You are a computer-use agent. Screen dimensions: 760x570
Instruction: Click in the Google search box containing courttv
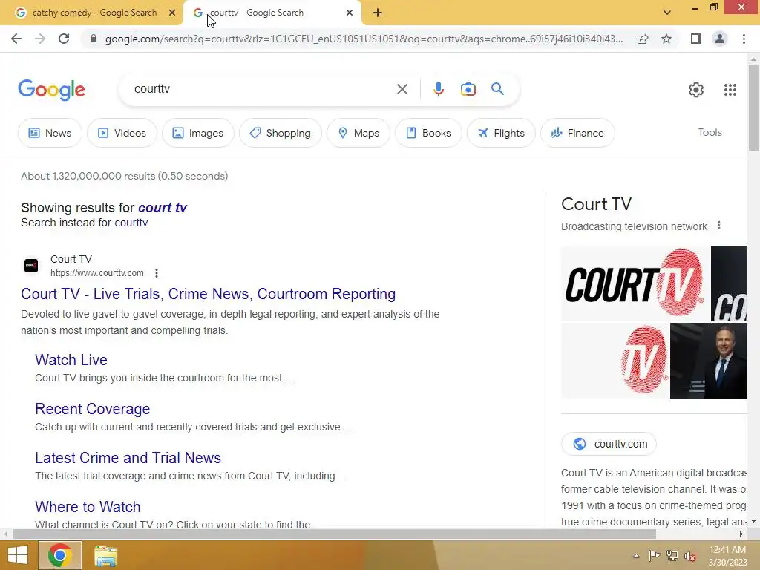pos(262,89)
